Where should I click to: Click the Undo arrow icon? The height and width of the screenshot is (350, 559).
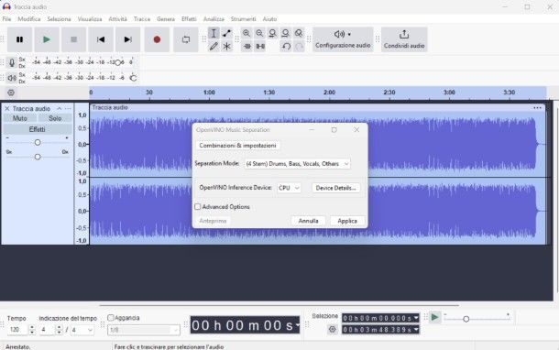[x=286, y=47]
